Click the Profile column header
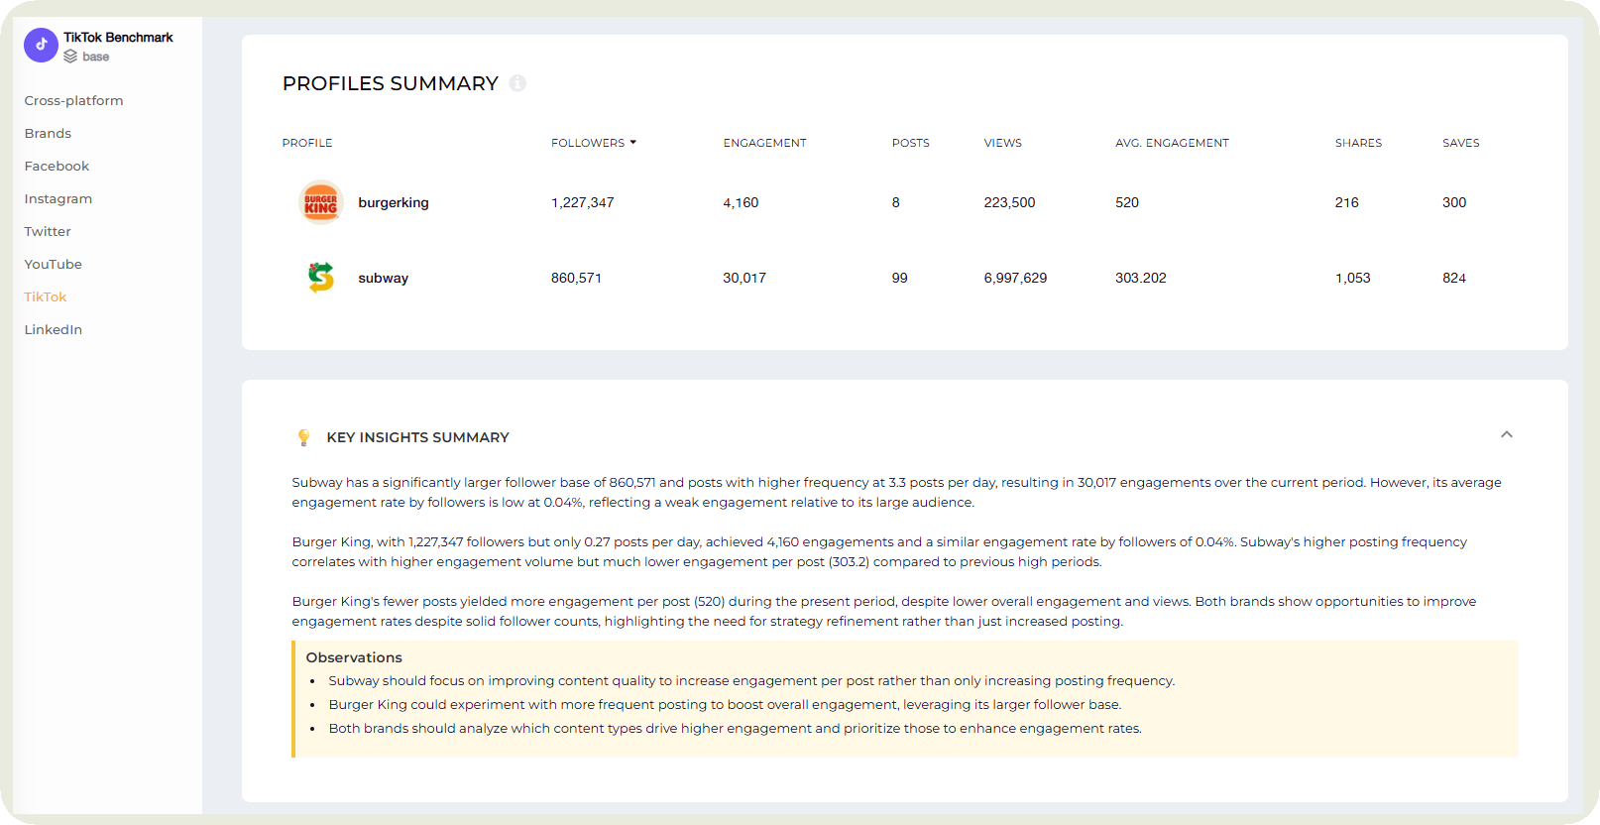This screenshot has height=825, width=1600. click(306, 143)
